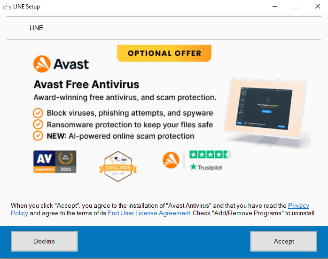Click the Product of the Year 2025 badge
This screenshot has height=259, width=328.
tap(118, 166)
